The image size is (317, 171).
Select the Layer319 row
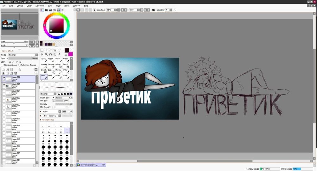[x=18, y=127]
